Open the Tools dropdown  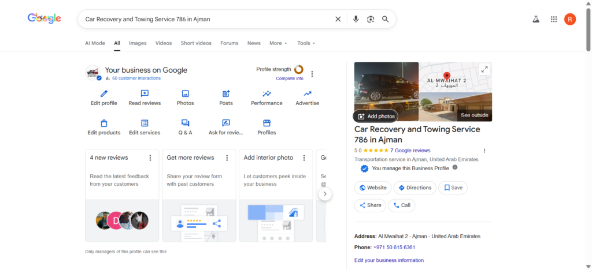pos(306,43)
